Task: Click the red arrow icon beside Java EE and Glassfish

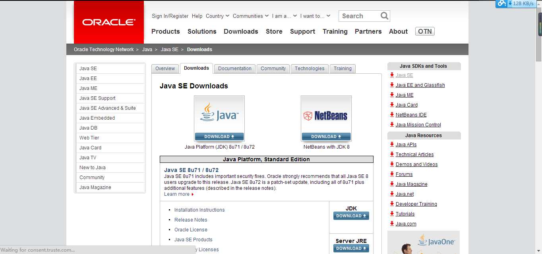Action: [x=392, y=85]
